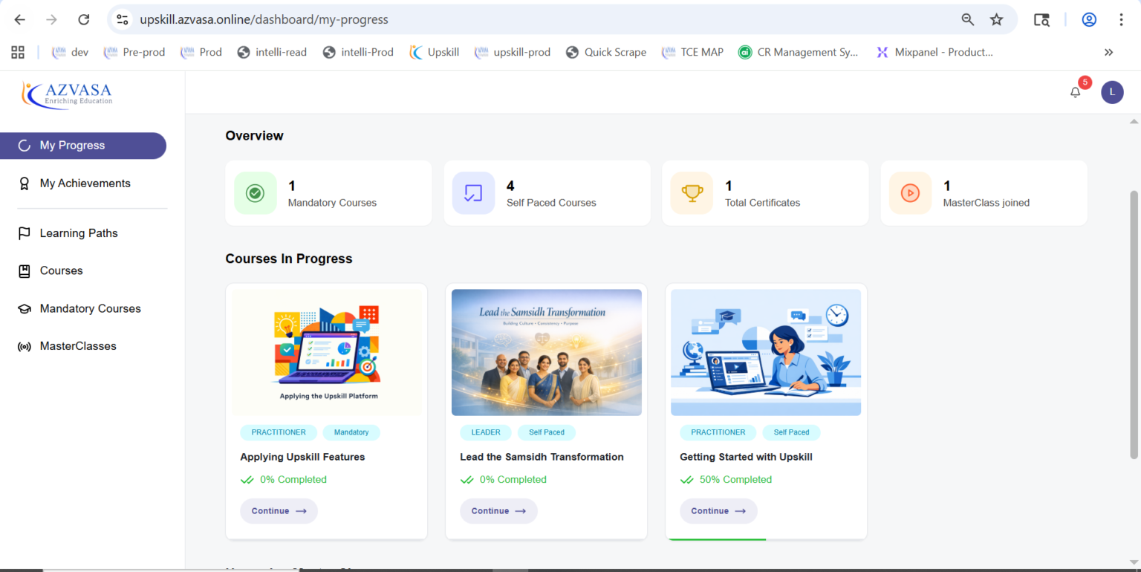1141x572 pixels.
Task: Click the site information icon in address bar
Action: (123, 19)
